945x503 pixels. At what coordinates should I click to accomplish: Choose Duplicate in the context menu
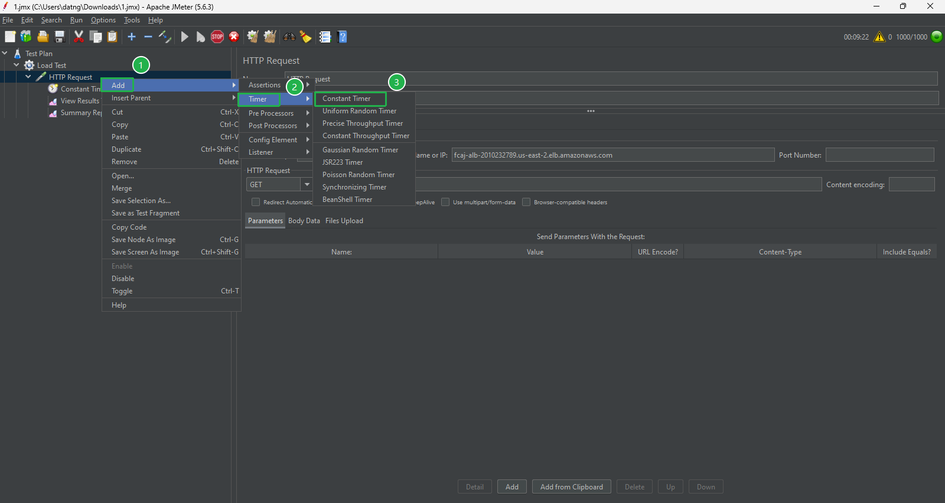click(x=171, y=149)
